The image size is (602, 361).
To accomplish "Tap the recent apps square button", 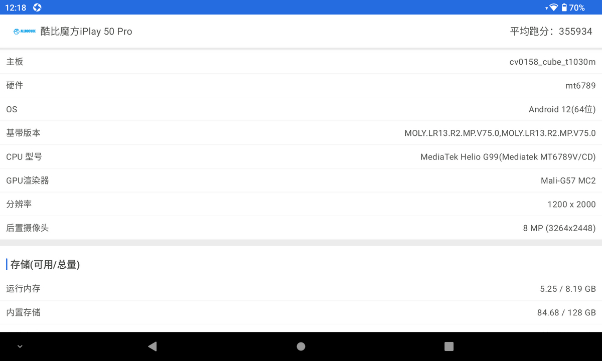I will coord(449,346).
